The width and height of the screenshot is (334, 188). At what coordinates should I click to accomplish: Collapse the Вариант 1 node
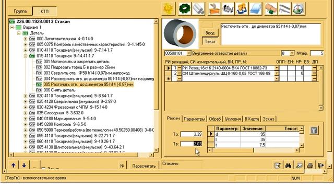click(x=12, y=27)
